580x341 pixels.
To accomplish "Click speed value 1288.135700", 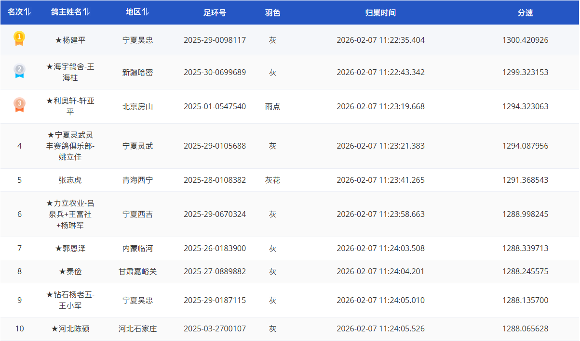I will coord(525,300).
